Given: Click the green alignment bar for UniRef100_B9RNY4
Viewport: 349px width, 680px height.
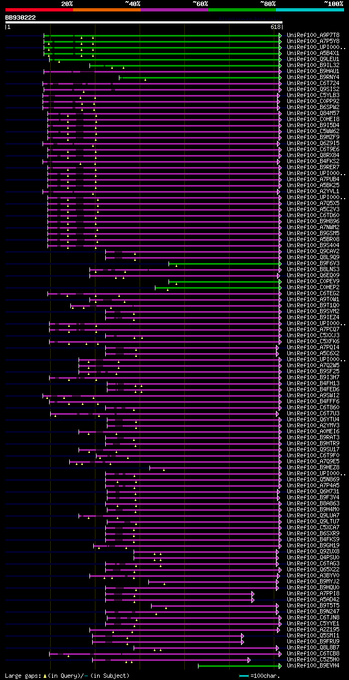Looking at the screenshot, I should [x=200, y=77].
